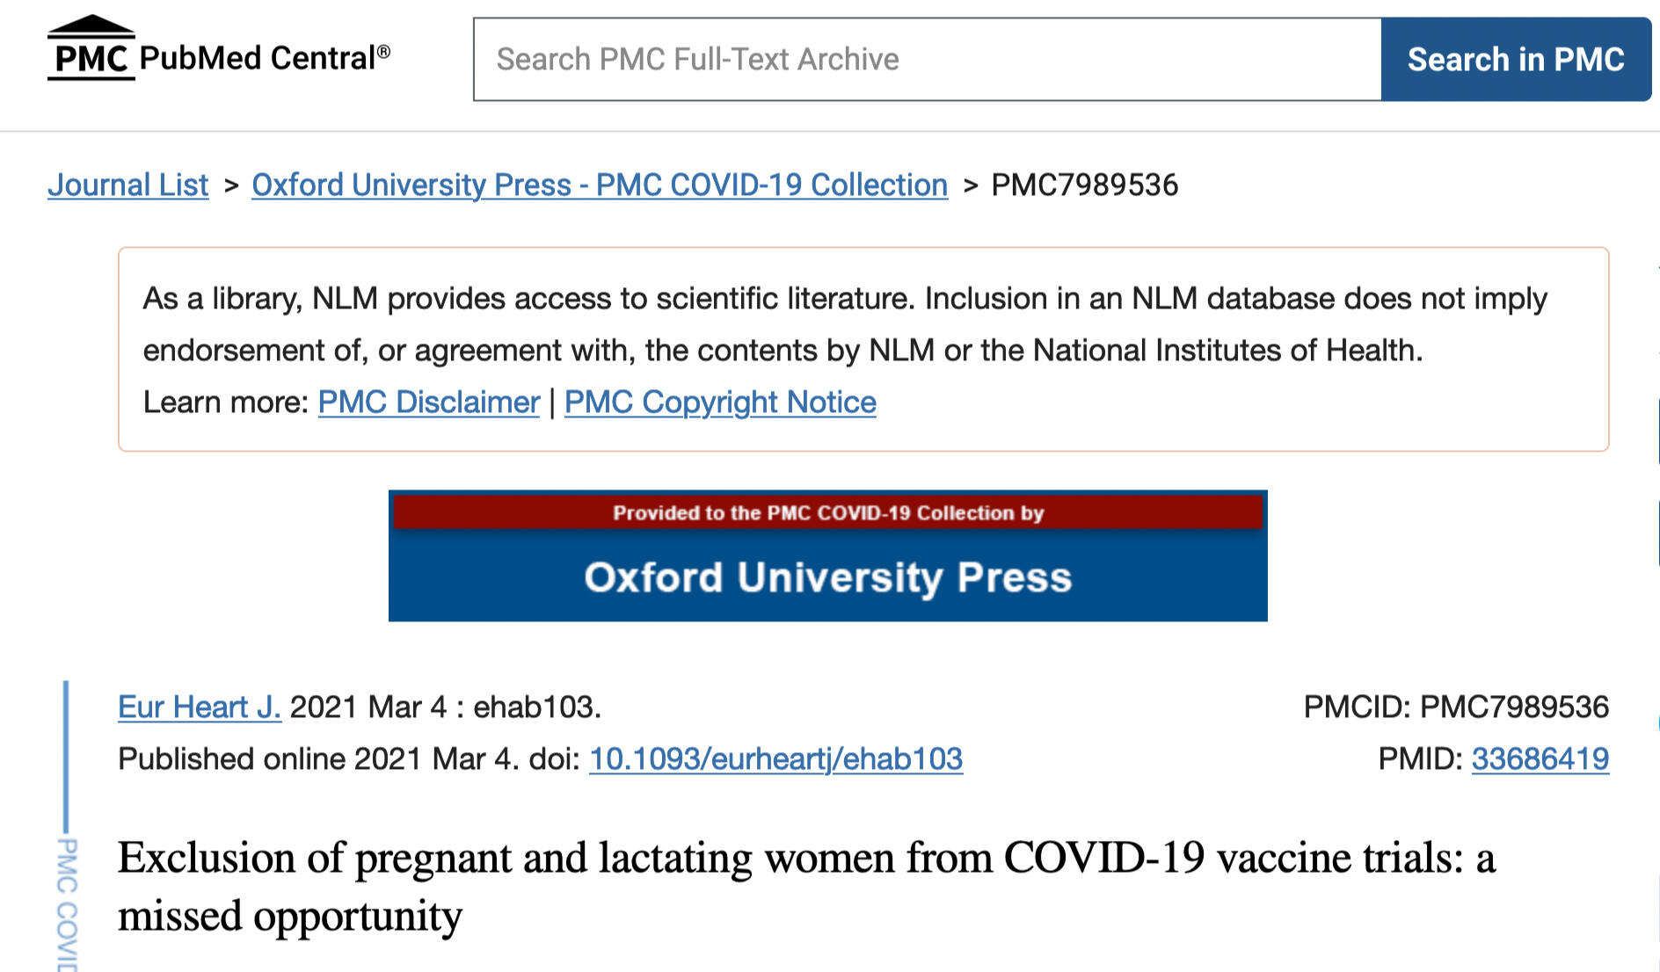
Task: Open the PMC Disclaimer link
Action: pyautogui.click(x=428, y=402)
